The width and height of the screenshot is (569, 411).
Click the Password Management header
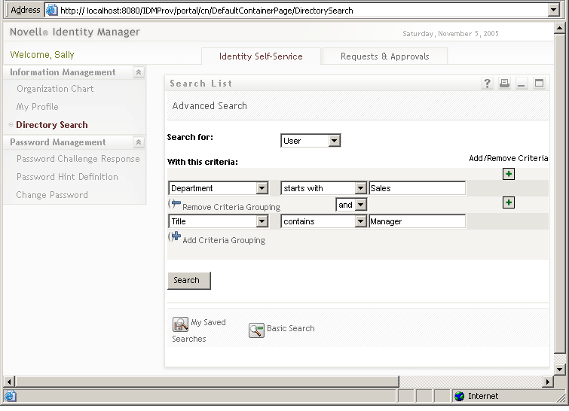(58, 142)
